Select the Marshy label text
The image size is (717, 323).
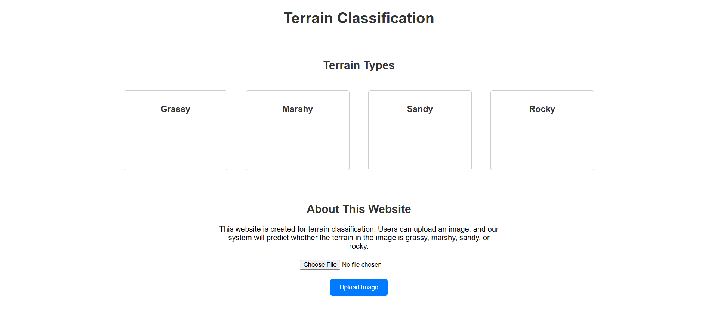point(297,109)
